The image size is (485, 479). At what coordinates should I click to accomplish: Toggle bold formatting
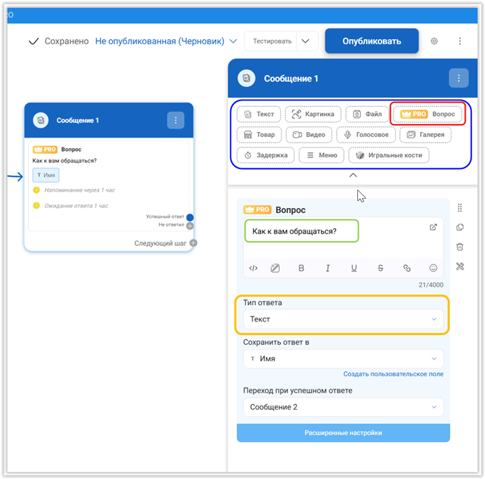301,268
